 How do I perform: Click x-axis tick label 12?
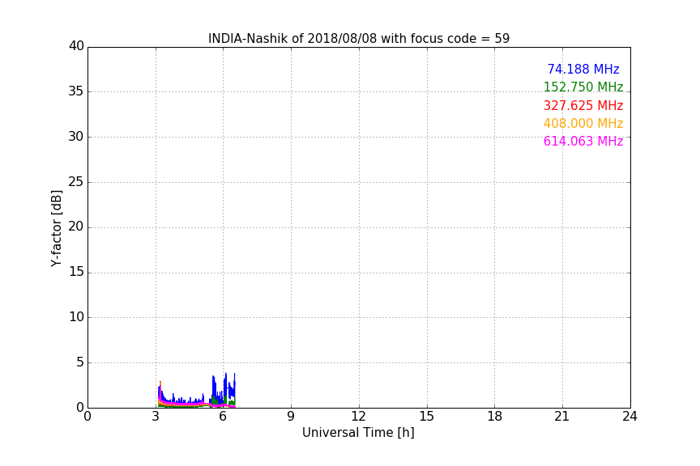pyautogui.click(x=358, y=417)
